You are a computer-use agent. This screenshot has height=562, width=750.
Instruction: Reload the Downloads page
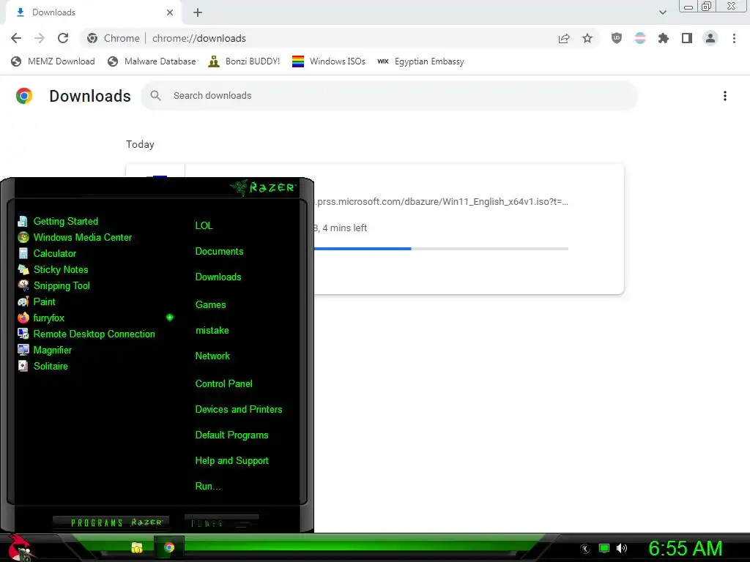pyautogui.click(x=63, y=38)
